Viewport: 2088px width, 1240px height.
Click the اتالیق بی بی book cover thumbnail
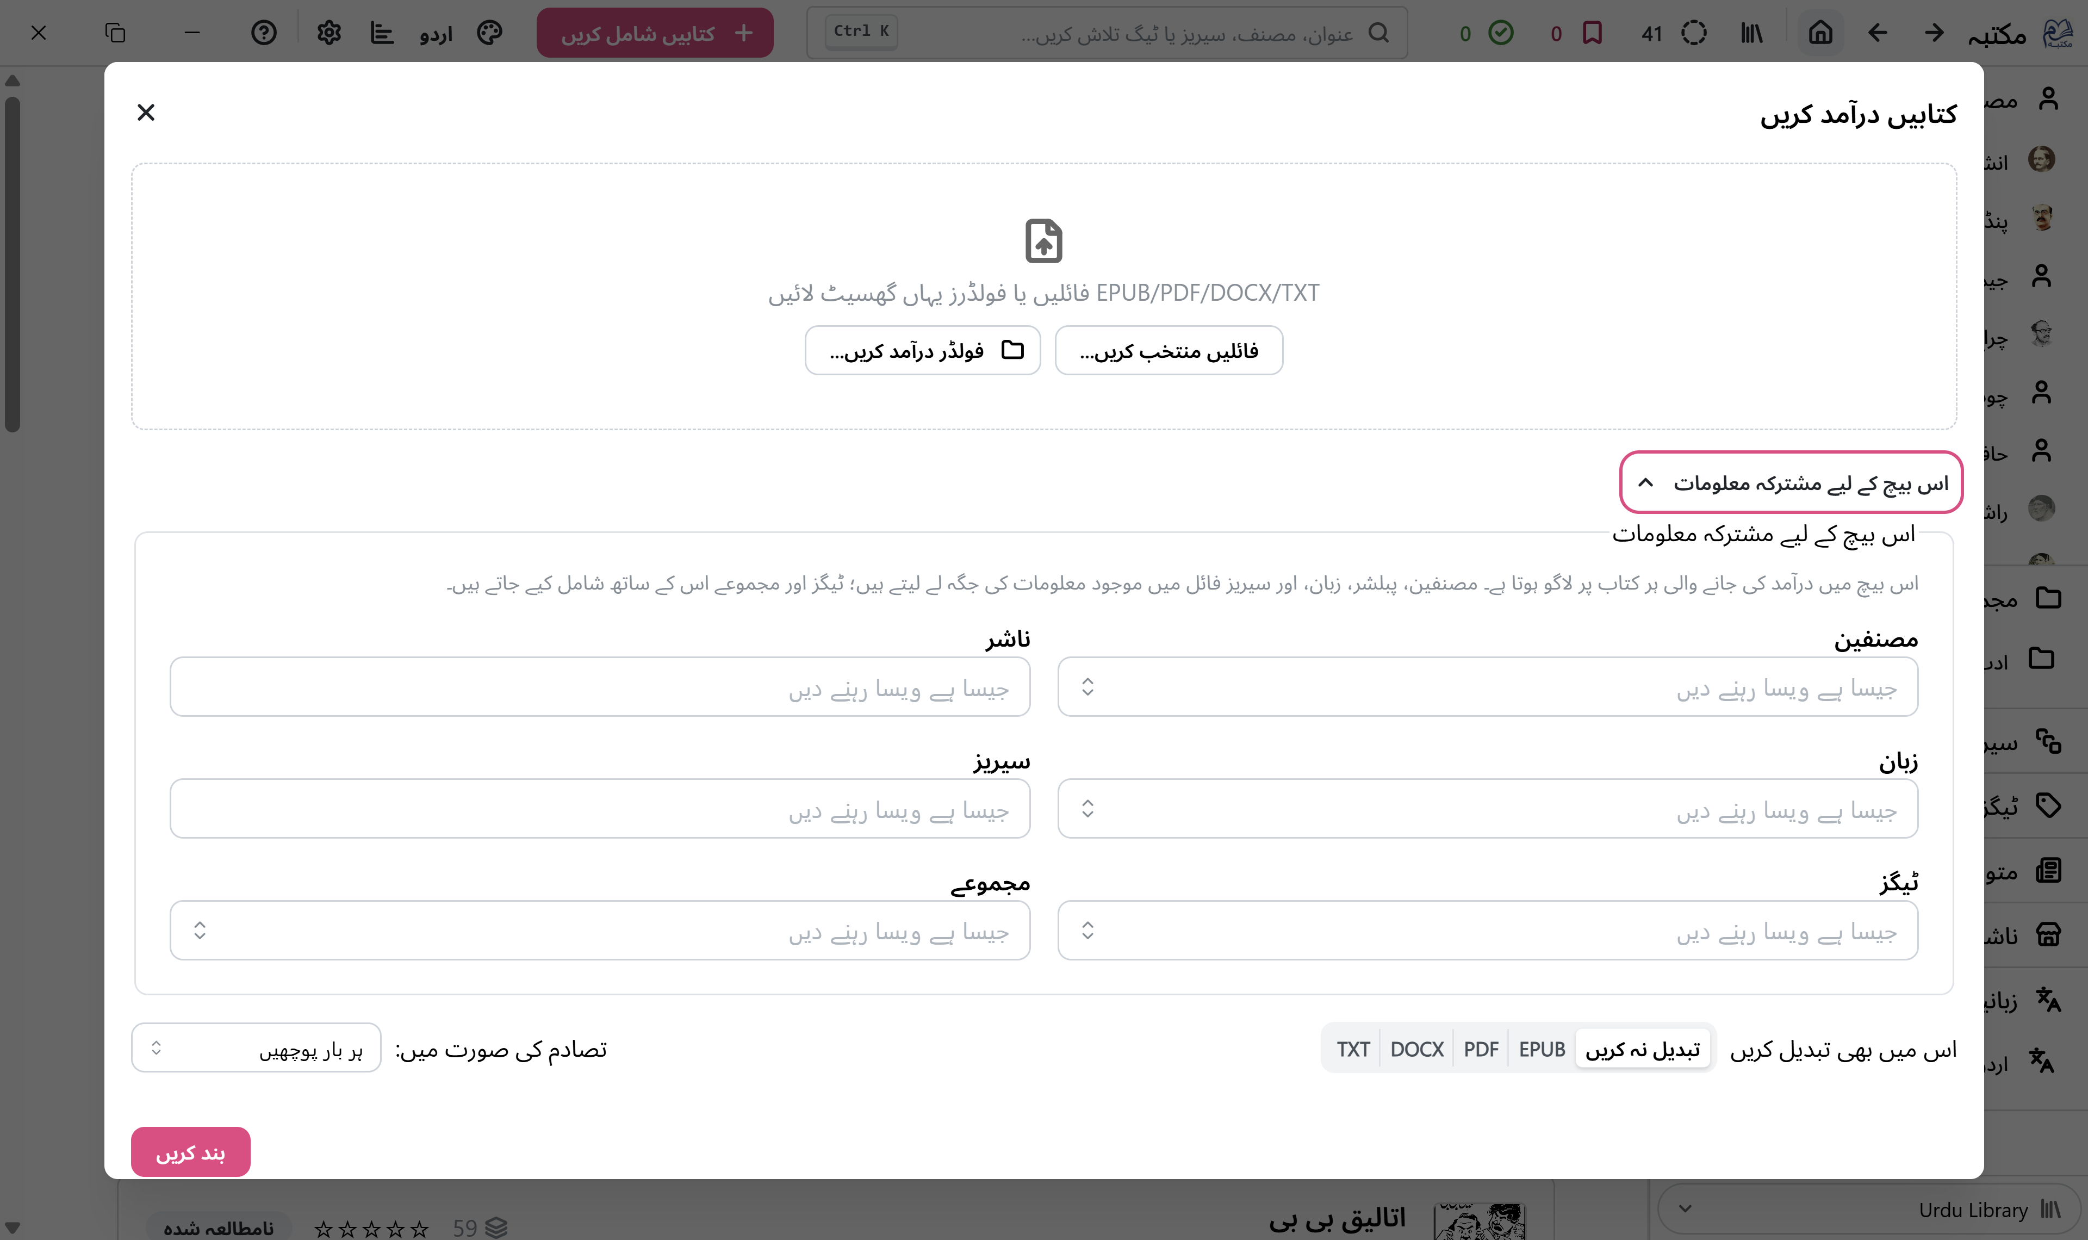[x=1479, y=1222]
